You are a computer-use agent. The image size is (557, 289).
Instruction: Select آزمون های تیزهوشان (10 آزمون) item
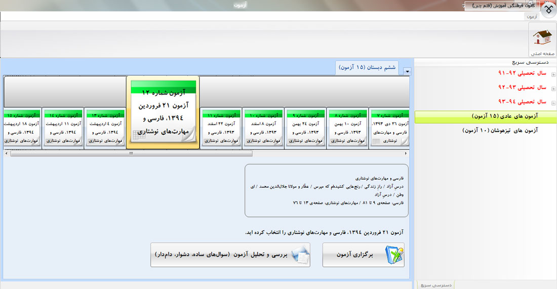(x=500, y=131)
